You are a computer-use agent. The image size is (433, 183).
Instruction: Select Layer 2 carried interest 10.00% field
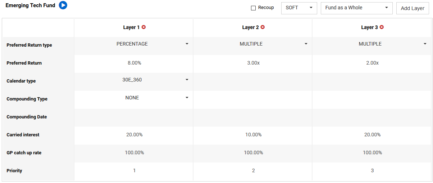coord(253,135)
